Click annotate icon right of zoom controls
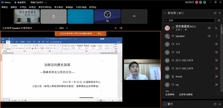 tap(115, 28)
